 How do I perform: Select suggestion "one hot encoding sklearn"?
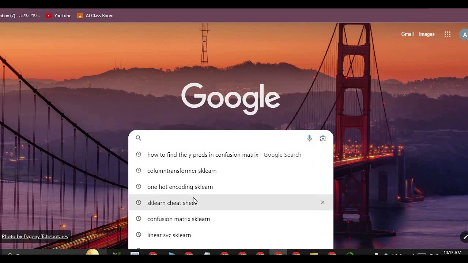pos(231,187)
